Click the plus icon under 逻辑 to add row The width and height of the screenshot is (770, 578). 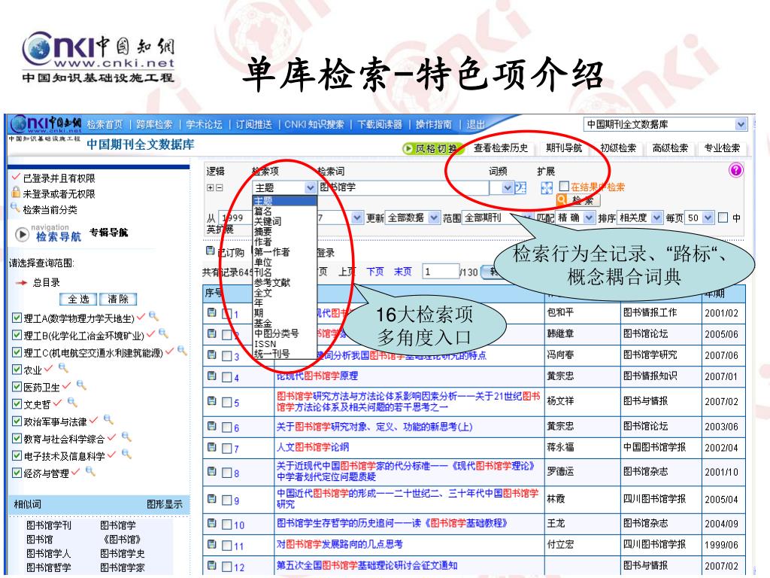click(x=211, y=187)
